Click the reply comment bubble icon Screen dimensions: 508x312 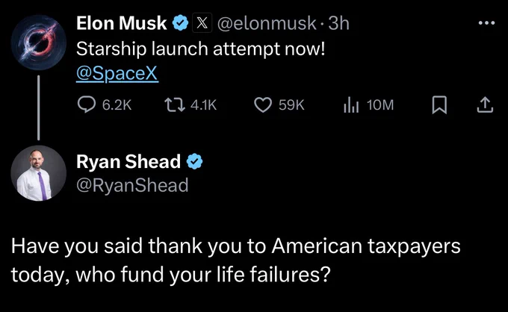(87, 104)
